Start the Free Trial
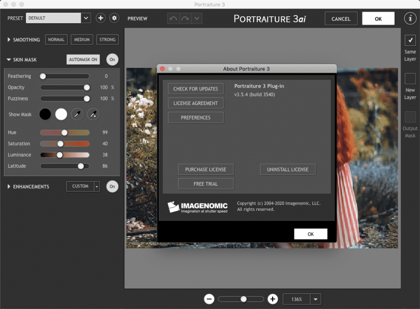This screenshot has height=309, width=420. tap(206, 184)
